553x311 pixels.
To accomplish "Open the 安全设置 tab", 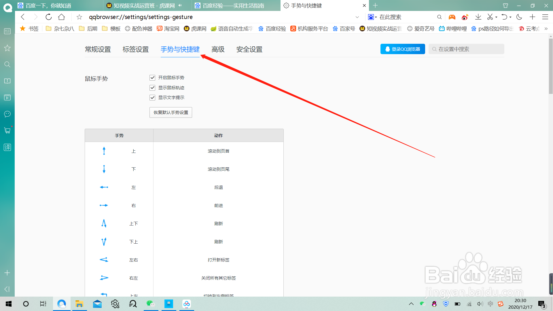I will tap(249, 50).
